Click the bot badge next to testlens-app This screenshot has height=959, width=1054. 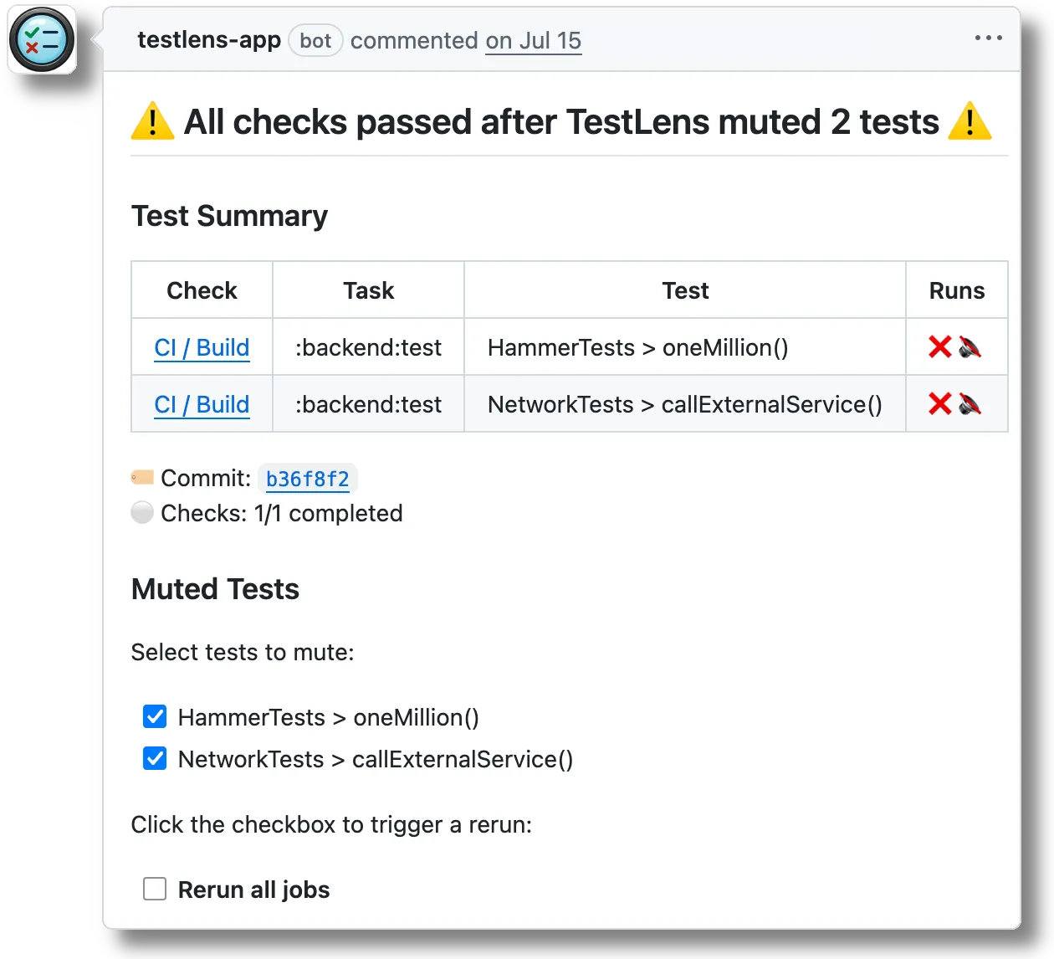tap(315, 40)
